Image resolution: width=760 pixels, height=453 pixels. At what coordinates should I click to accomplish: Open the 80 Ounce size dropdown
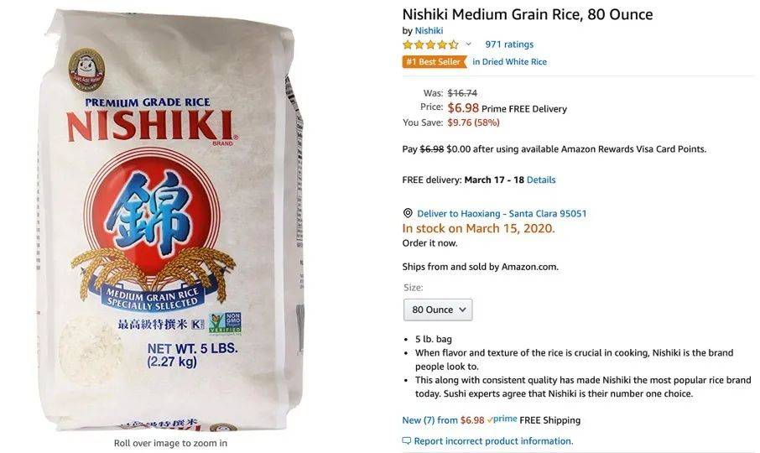pos(438,310)
